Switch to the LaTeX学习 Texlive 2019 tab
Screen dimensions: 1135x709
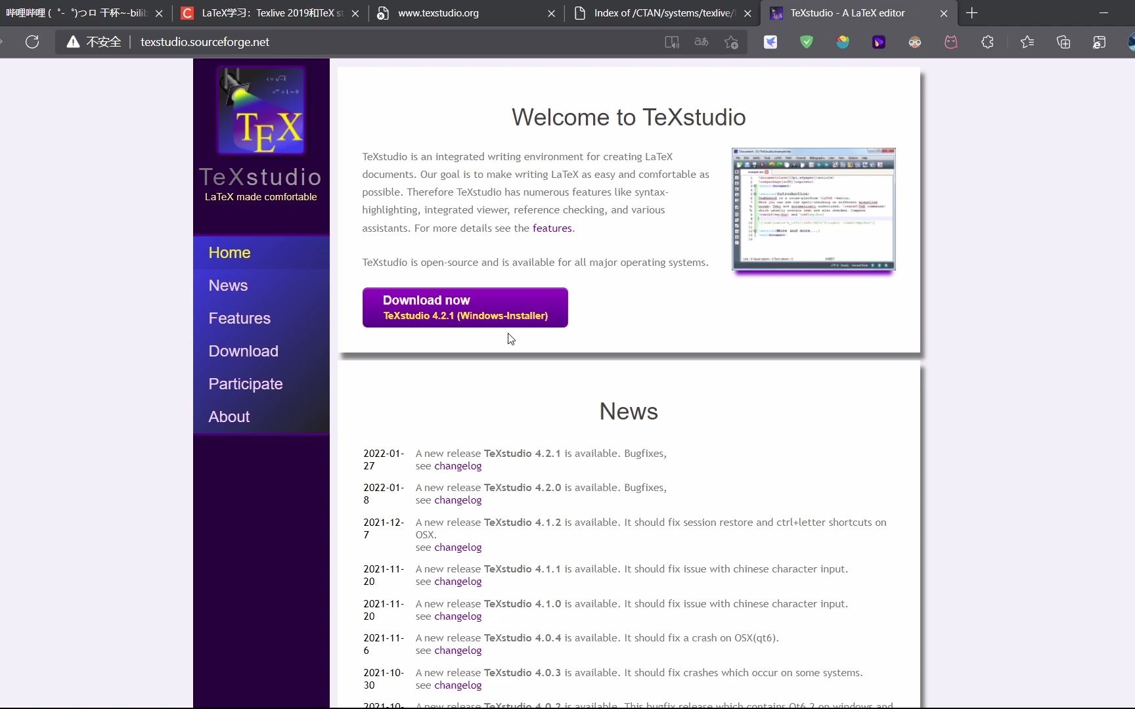tap(269, 13)
